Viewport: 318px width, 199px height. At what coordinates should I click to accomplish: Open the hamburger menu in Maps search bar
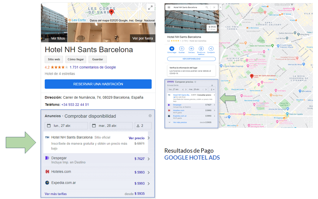[169, 7]
